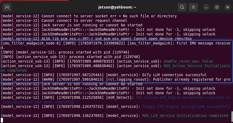Click the Tongyi TTS_Engine initialized message
The height and width of the screenshot is (123, 233).
(116, 109)
